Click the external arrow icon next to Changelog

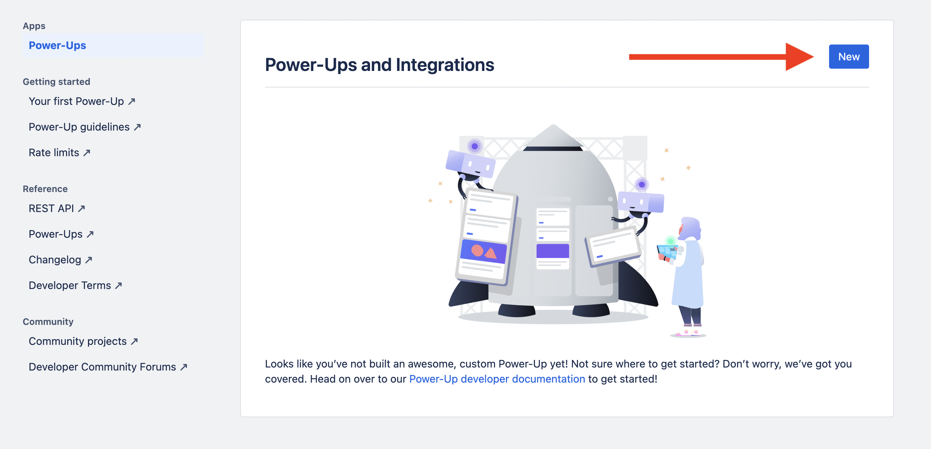(89, 260)
